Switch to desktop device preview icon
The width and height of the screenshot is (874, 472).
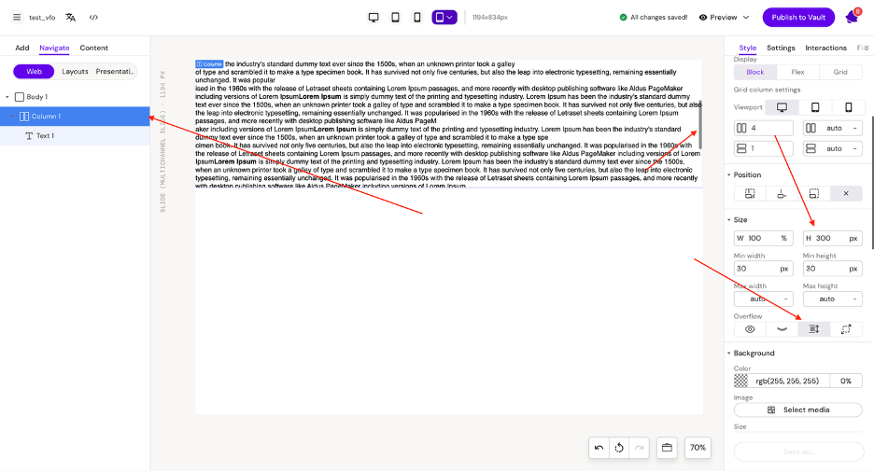(374, 17)
